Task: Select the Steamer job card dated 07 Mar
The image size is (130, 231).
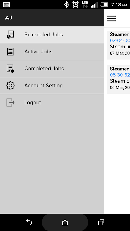Action: (x=118, y=45)
